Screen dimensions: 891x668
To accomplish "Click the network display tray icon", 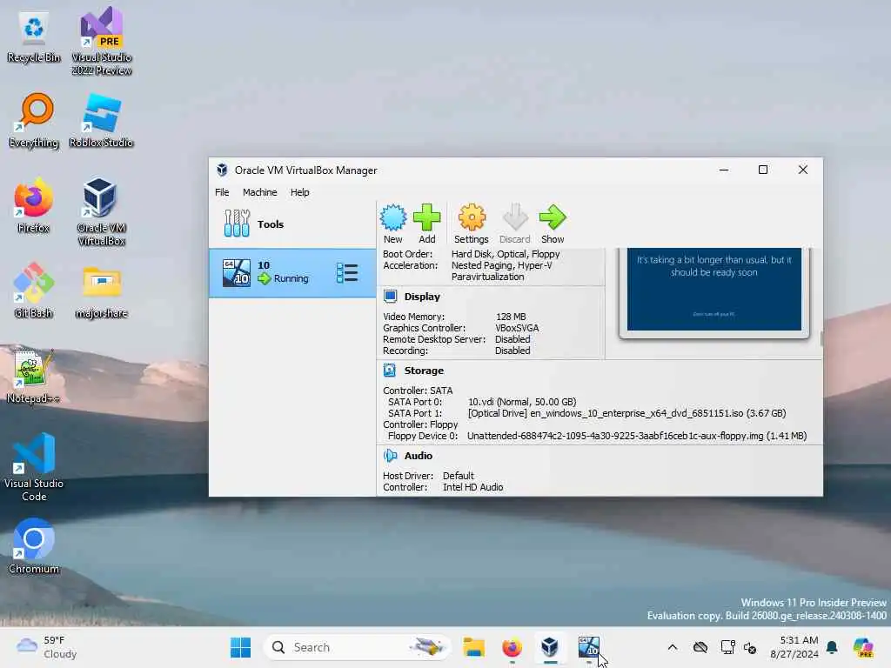I will tap(727, 647).
